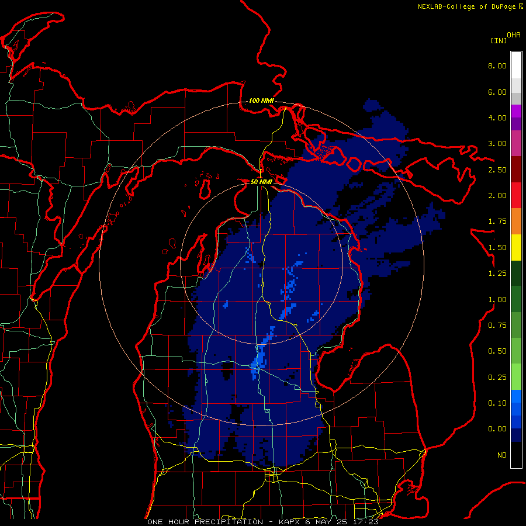Click the 3.00 legend value

click(x=497, y=144)
